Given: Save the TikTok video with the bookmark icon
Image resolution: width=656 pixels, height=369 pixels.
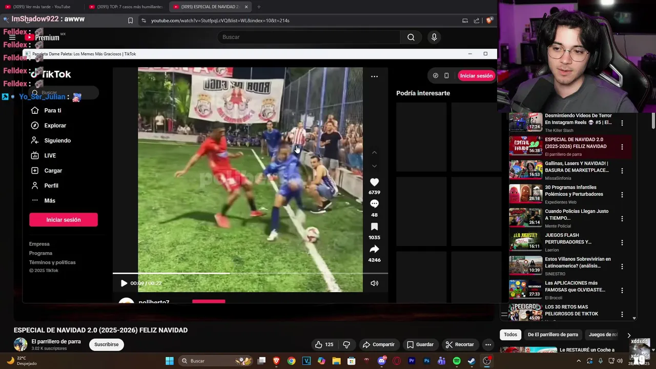Looking at the screenshot, I should pos(374,227).
